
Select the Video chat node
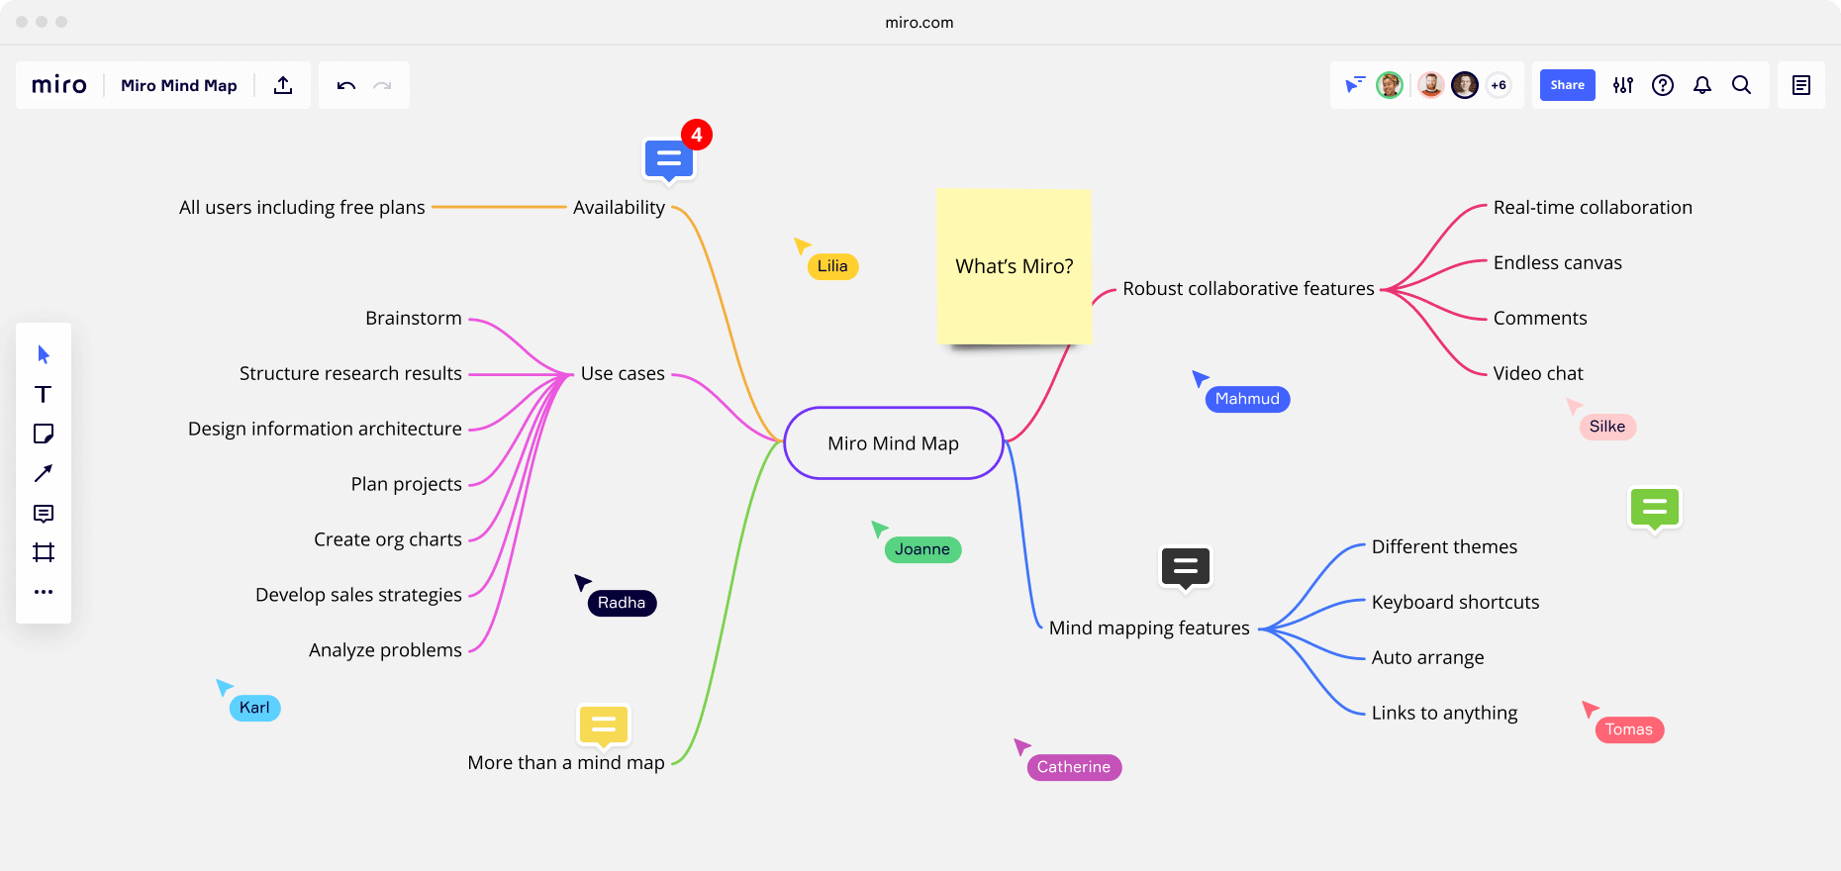click(x=1538, y=374)
